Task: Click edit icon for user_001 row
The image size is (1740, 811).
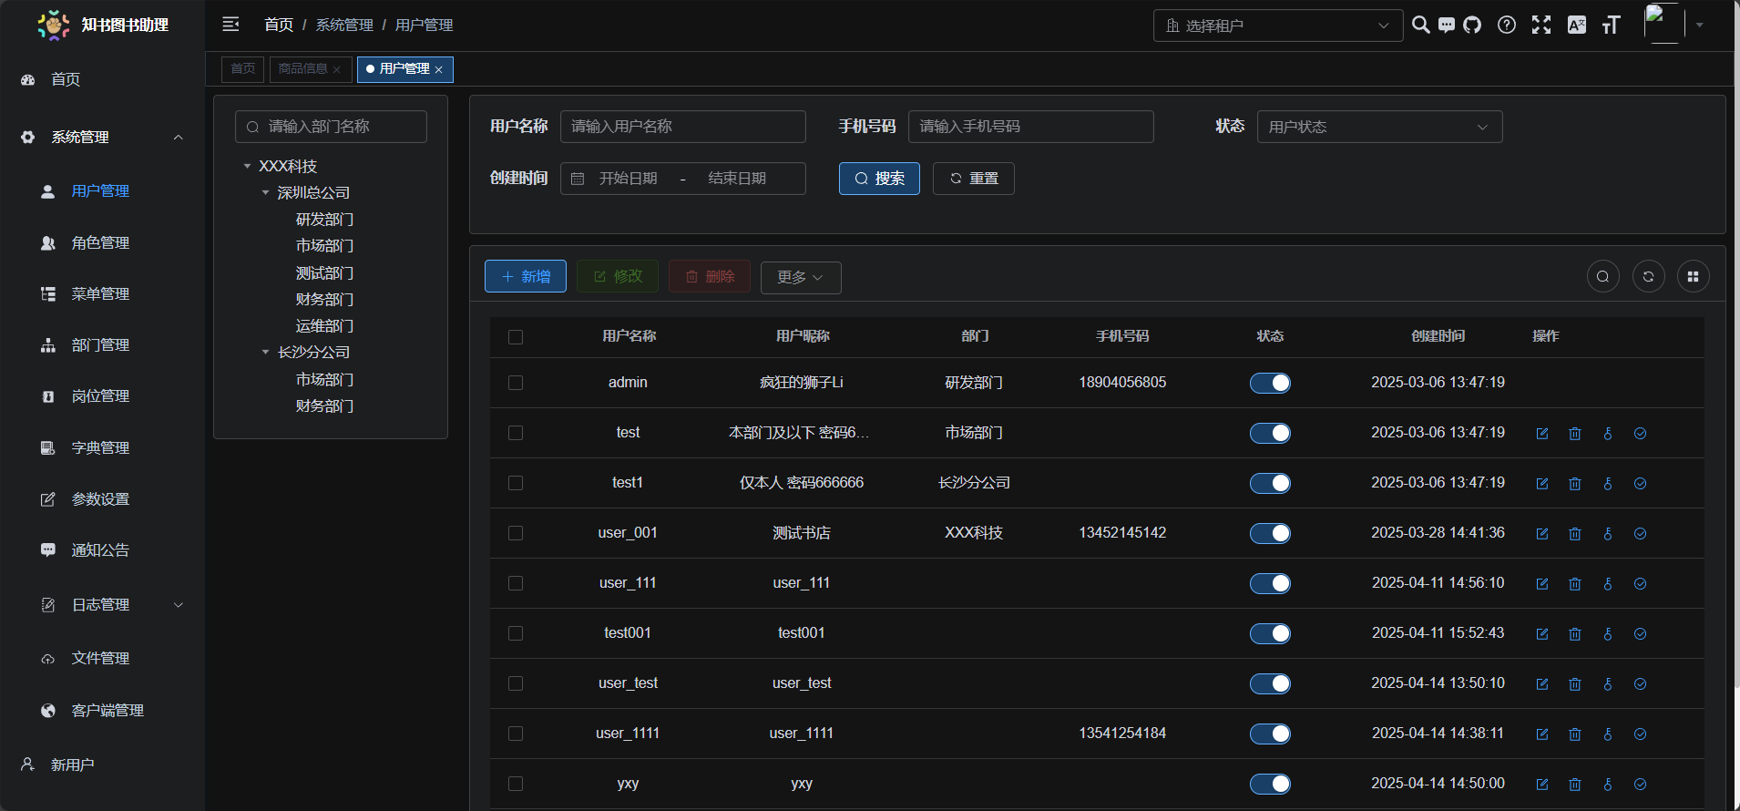Action: point(1542,534)
